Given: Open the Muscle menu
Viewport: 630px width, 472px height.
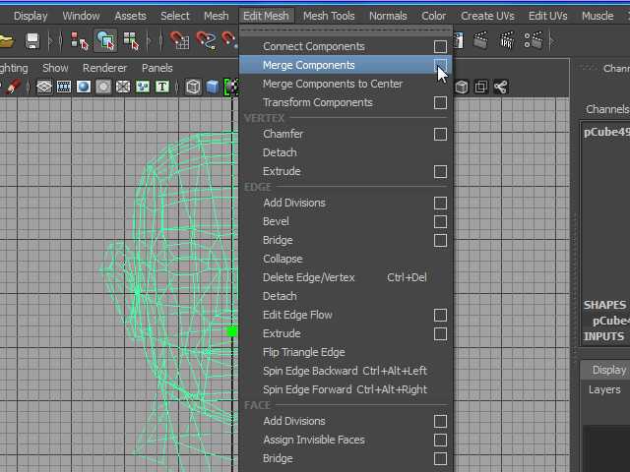Looking at the screenshot, I should [598, 16].
